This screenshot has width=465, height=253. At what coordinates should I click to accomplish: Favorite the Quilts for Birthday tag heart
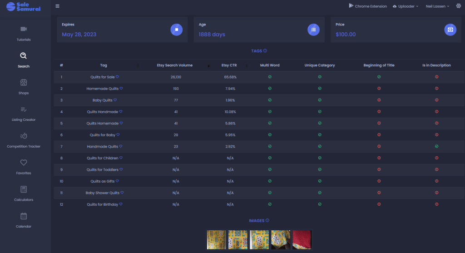[121, 204]
